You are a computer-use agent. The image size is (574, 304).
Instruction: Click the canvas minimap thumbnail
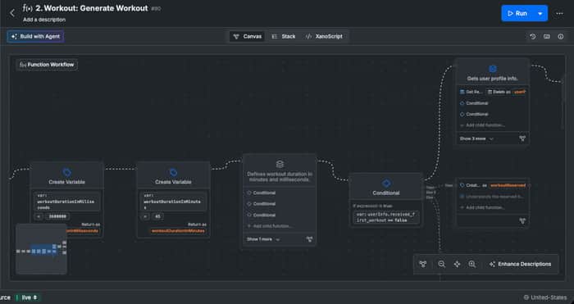coord(41,249)
